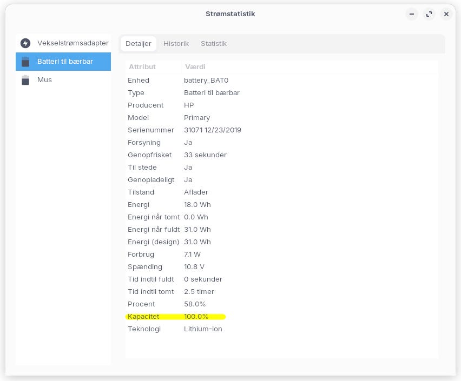Image resolution: width=461 pixels, height=381 pixels.
Task: Open the Historik tab
Action: click(x=176, y=43)
